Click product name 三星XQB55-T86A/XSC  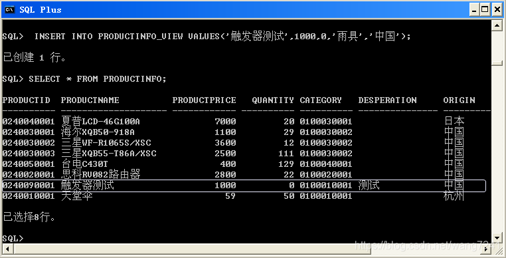pyautogui.click(x=108, y=153)
